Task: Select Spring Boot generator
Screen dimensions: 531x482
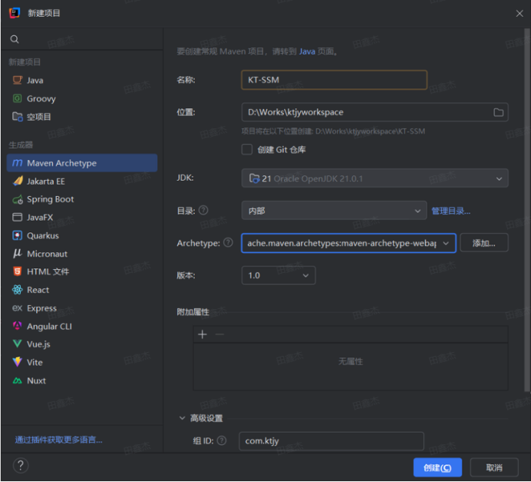Action: tap(82, 200)
